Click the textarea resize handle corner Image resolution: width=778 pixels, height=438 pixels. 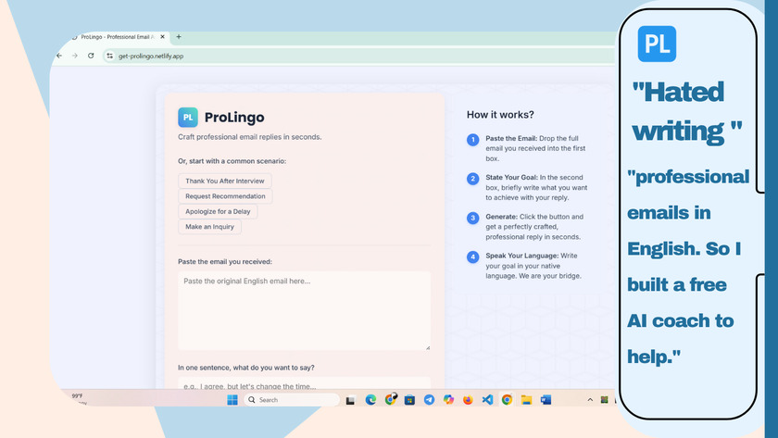tap(427, 347)
